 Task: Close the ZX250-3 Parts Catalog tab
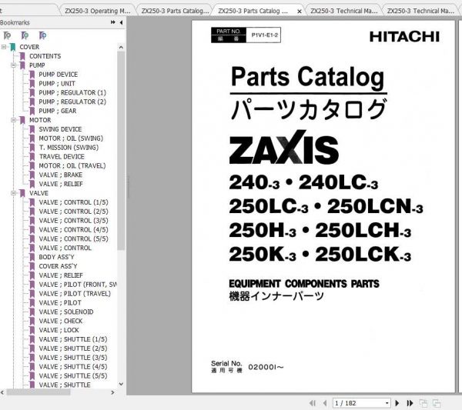pos(300,12)
